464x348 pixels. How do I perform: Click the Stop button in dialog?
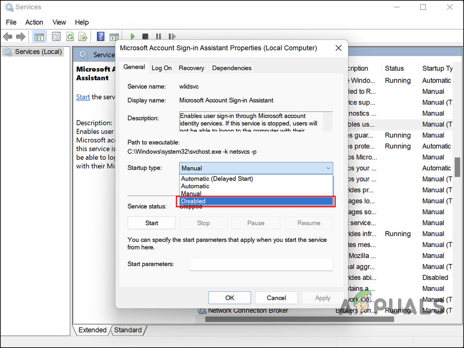[x=203, y=223]
